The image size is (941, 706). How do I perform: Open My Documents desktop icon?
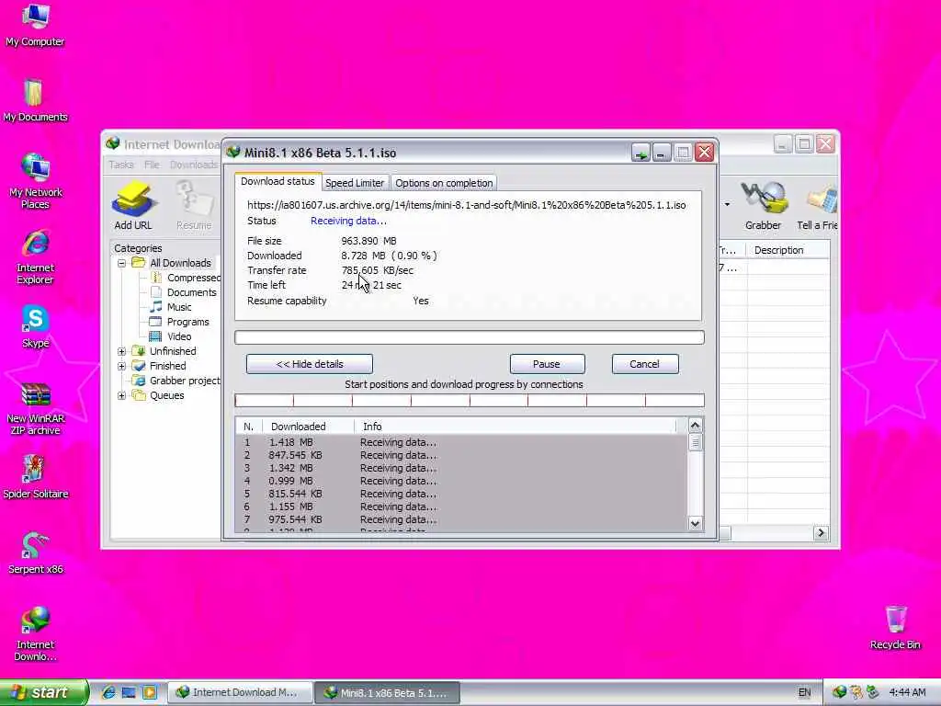(x=35, y=99)
